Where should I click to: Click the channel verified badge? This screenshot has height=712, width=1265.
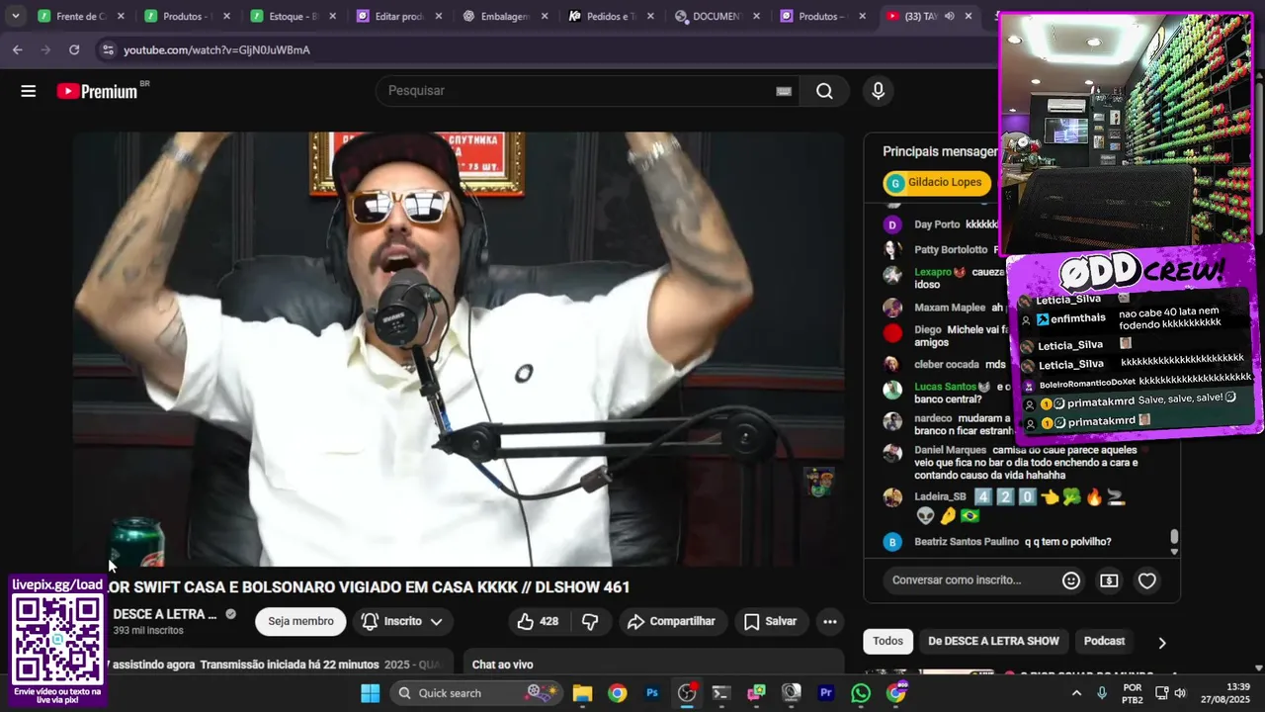tap(230, 614)
